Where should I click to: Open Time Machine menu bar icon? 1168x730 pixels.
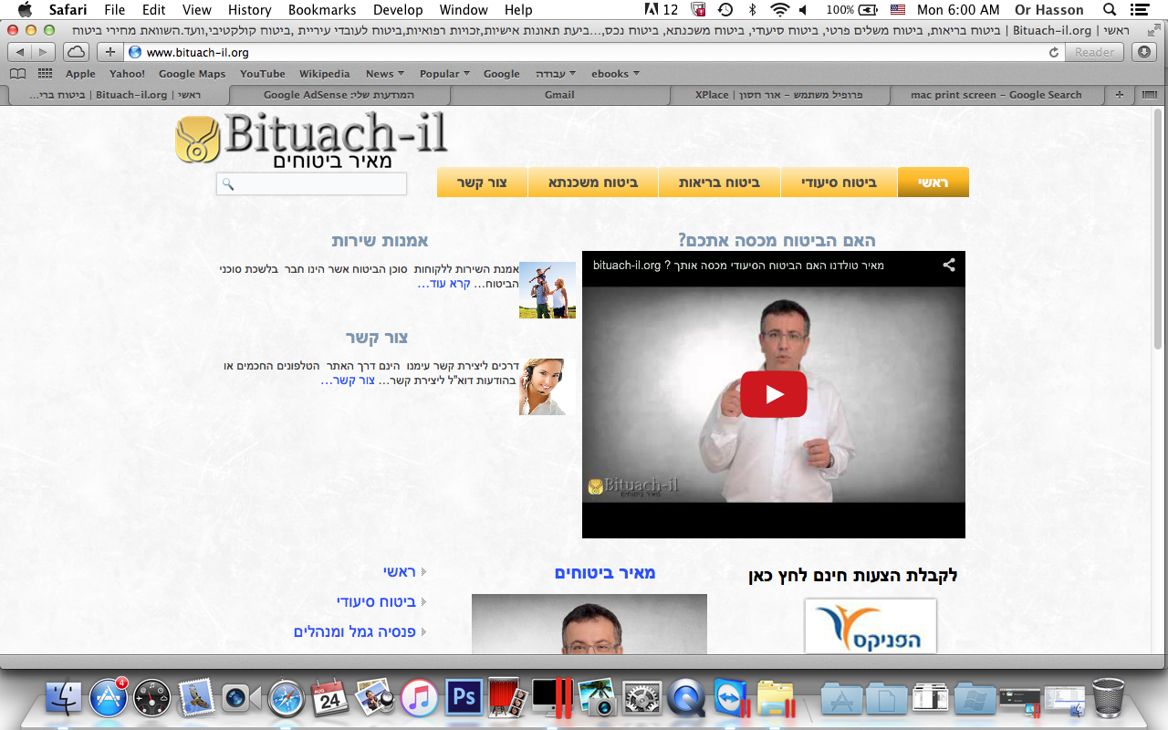(725, 10)
